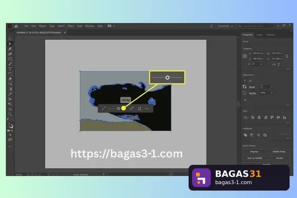Click Pathfinder Minus Front icon
This screenshot has width=297, height=198.
(x=252, y=135)
